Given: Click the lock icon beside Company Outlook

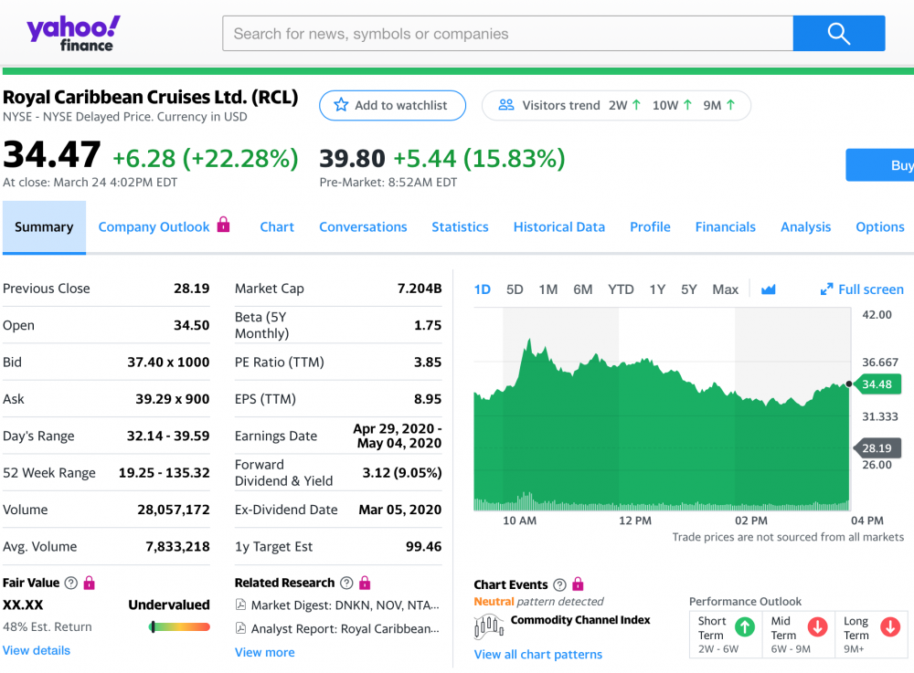Looking at the screenshot, I should coord(223,225).
